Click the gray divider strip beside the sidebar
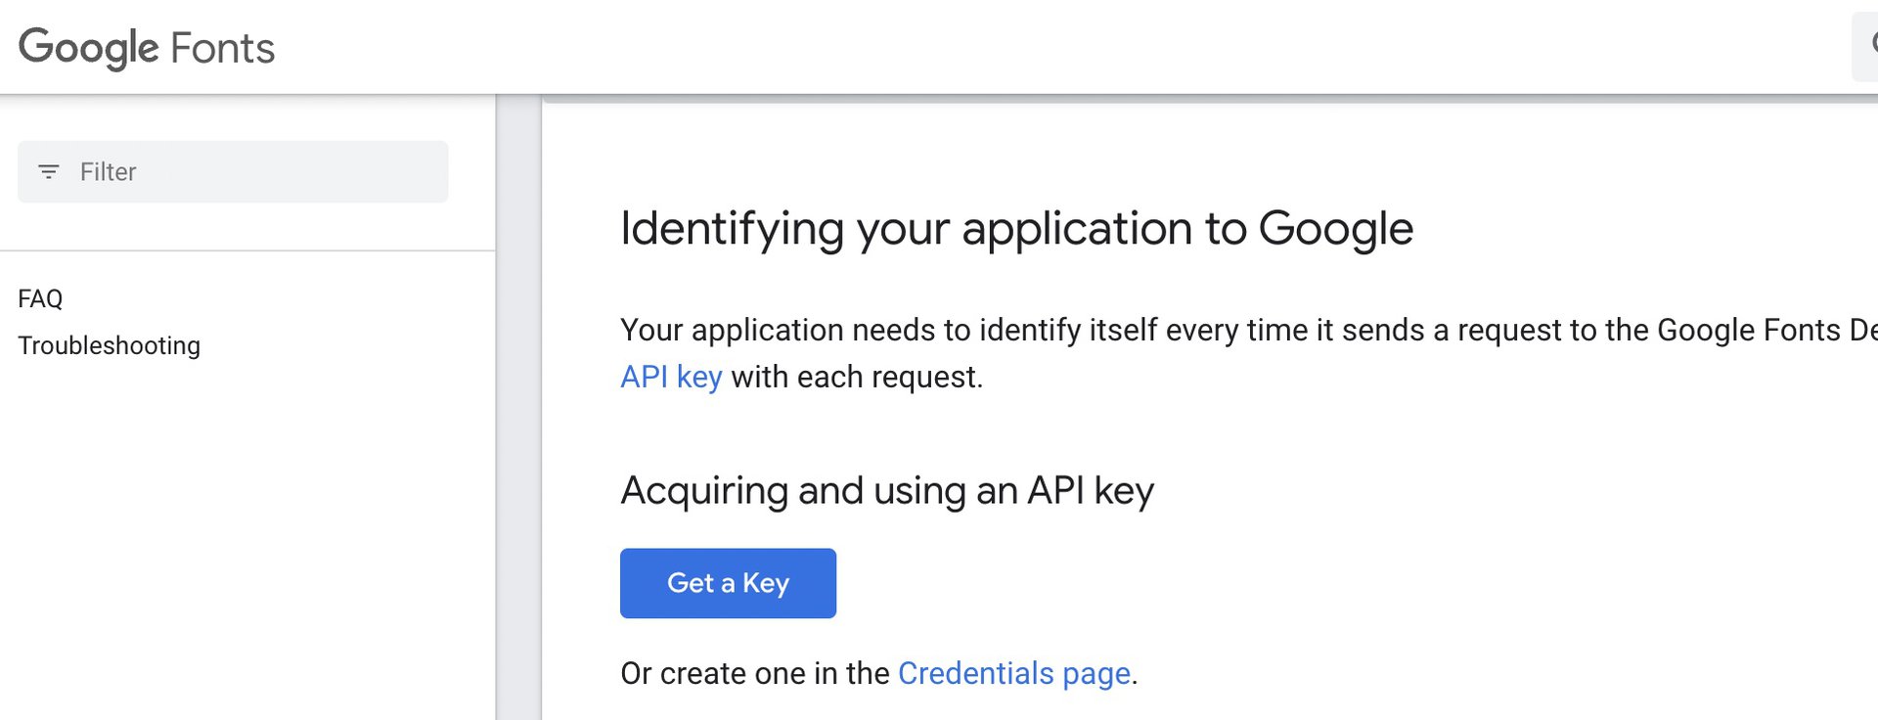Screen dimensions: 1878x720 (519, 411)
